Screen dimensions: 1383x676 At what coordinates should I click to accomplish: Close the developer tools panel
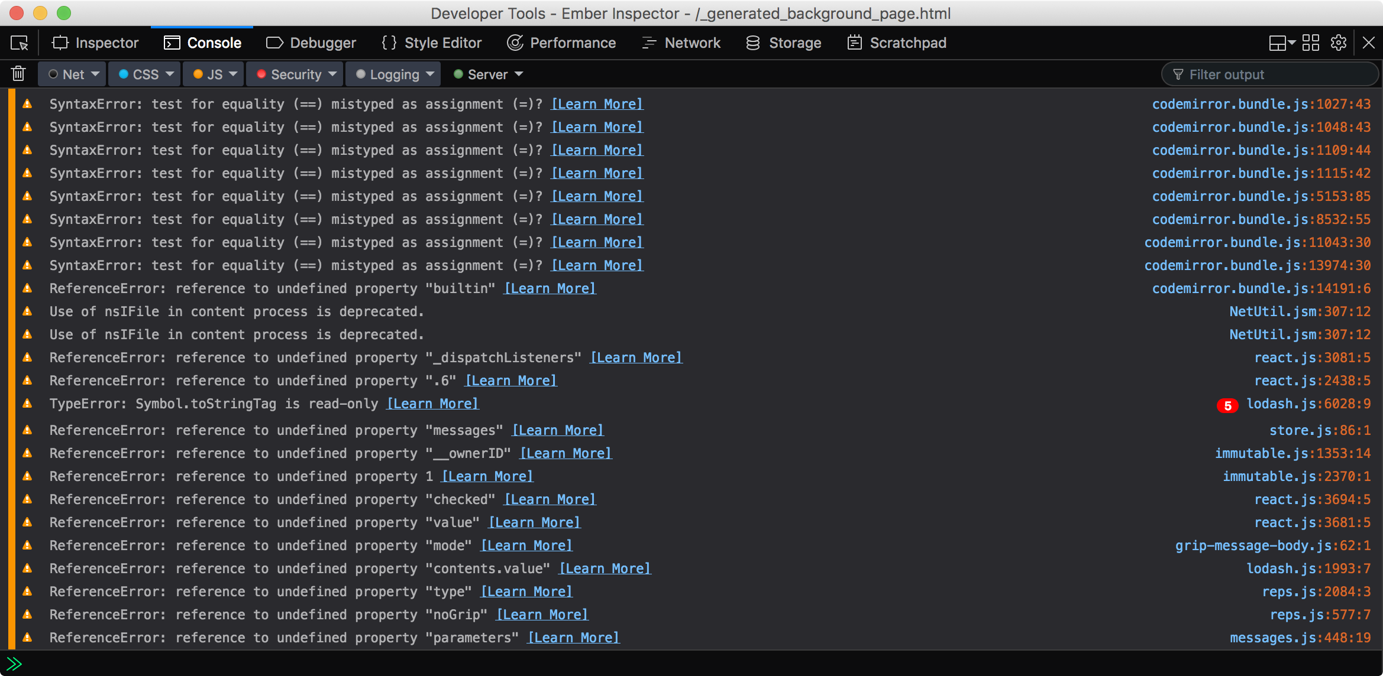click(x=1369, y=43)
